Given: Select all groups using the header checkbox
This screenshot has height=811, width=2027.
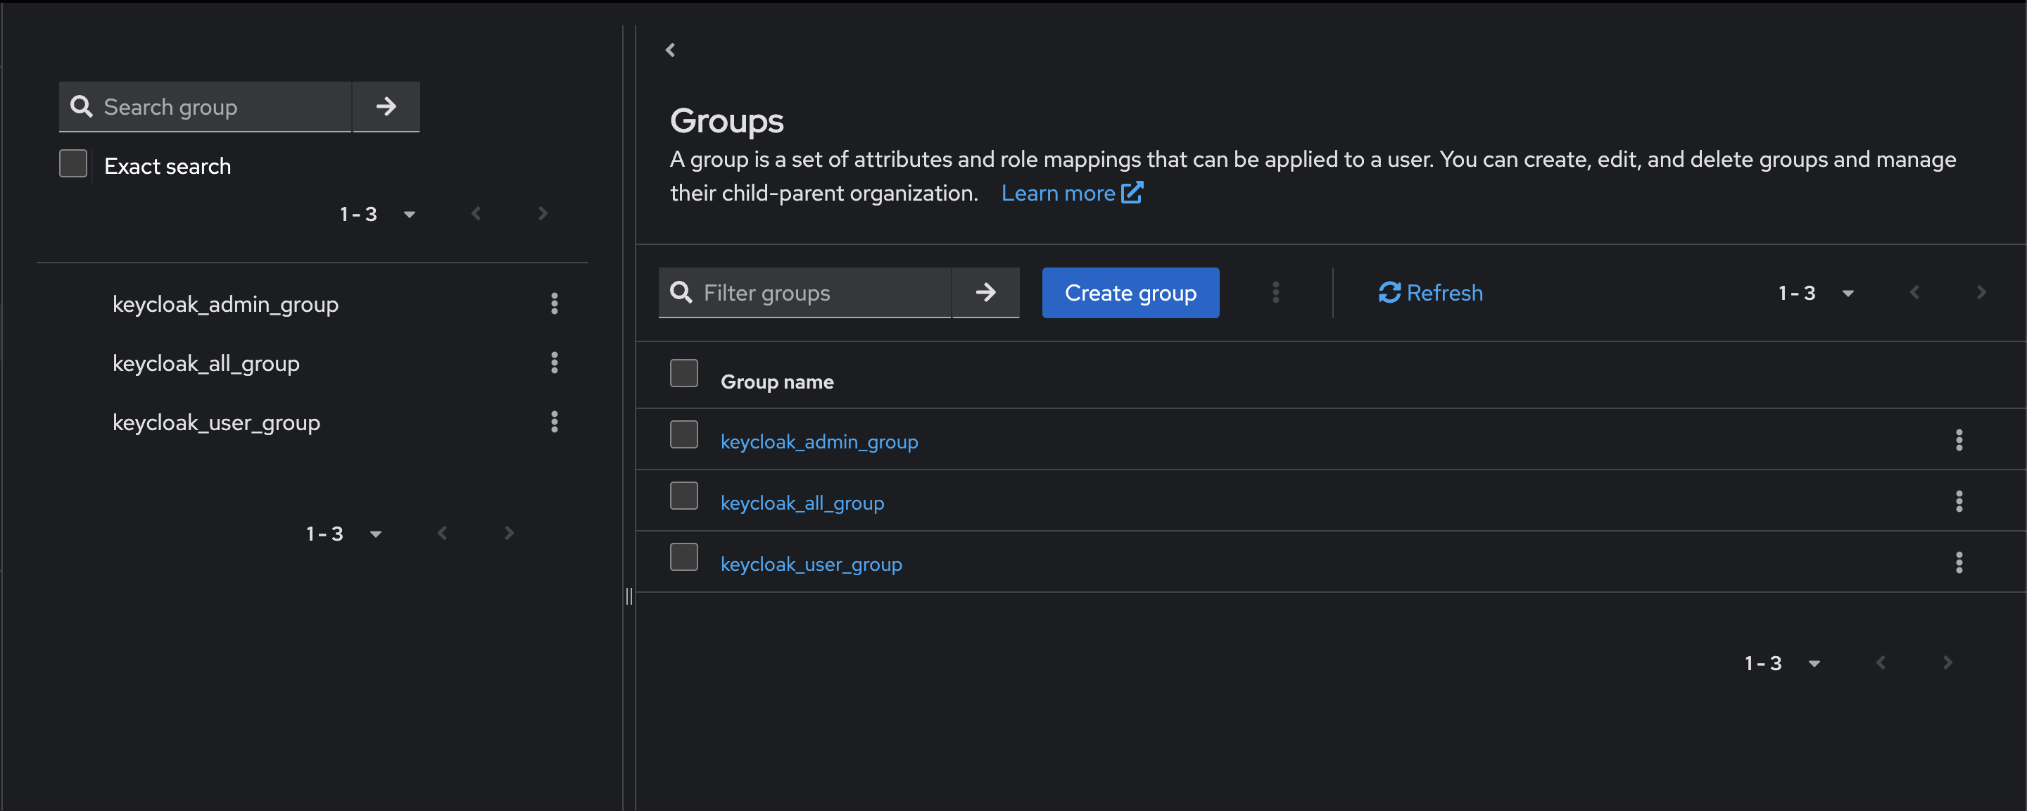Looking at the screenshot, I should point(684,372).
